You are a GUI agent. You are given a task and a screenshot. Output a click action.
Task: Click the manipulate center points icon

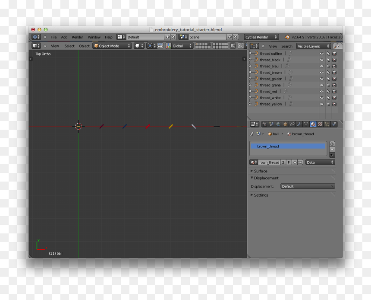point(160,46)
